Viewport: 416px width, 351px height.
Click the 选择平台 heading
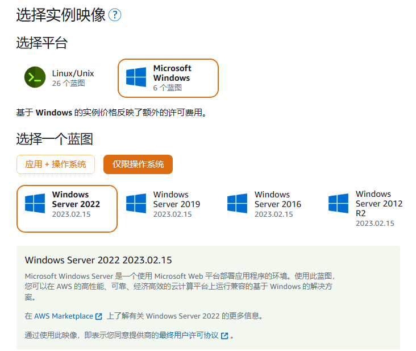pyautogui.click(x=42, y=43)
